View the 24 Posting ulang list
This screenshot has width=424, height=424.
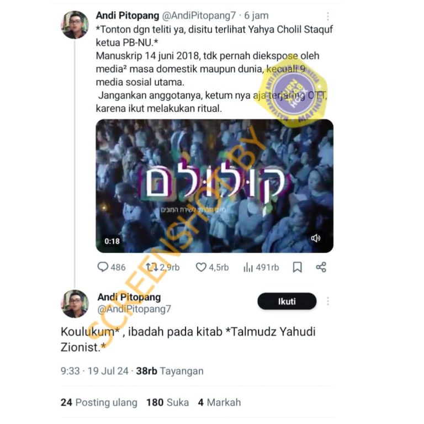point(99,402)
